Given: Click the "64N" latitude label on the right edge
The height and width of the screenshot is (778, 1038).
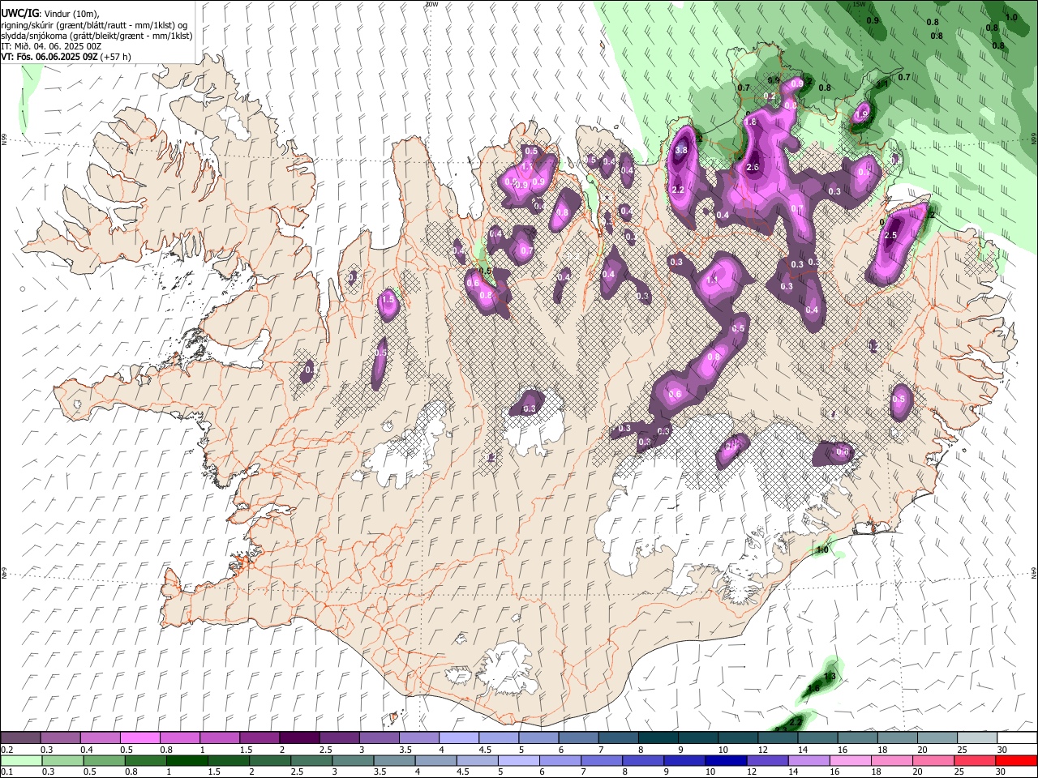Looking at the screenshot, I should tap(1034, 571).
